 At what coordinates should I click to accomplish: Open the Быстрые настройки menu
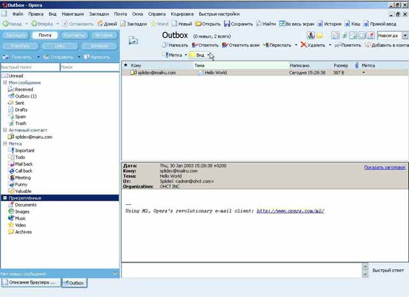[219, 14]
